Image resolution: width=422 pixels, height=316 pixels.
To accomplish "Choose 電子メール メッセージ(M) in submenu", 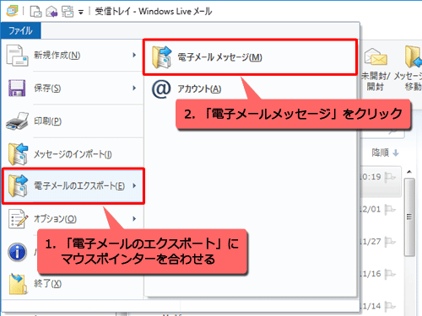I will pyautogui.click(x=250, y=57).
